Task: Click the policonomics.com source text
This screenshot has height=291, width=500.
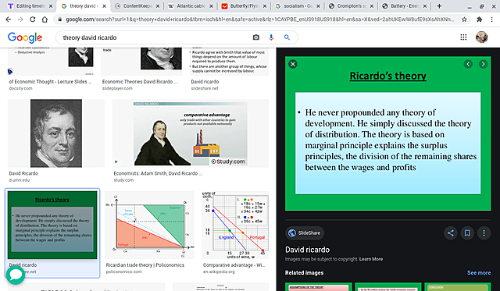Action: pos(123,272)
